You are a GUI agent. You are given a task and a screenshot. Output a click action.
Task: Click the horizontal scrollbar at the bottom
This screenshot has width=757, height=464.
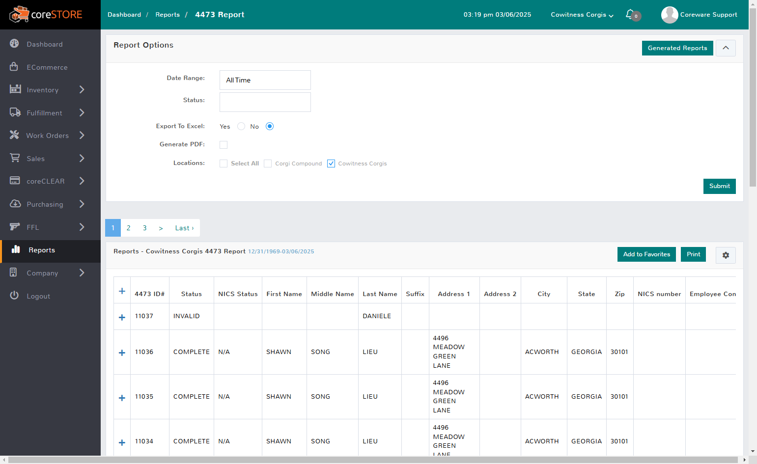[x=373, y=460]
